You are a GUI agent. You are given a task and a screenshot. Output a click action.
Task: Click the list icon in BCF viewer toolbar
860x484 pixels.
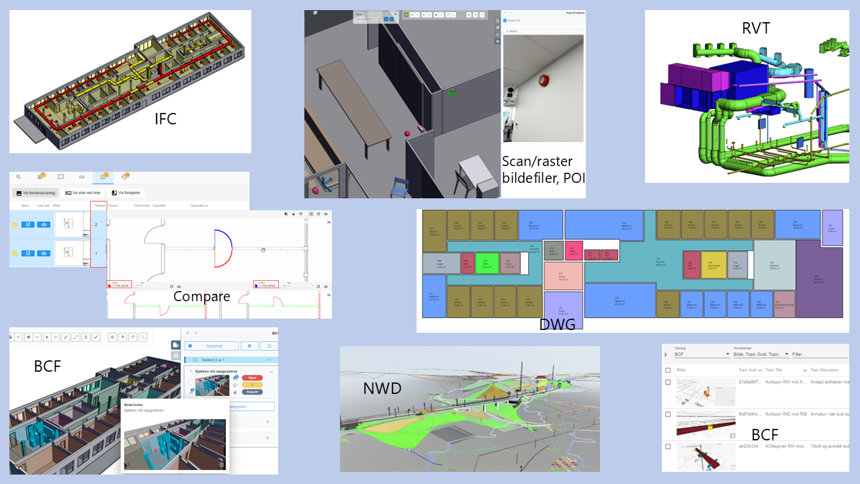coord(112,337)
